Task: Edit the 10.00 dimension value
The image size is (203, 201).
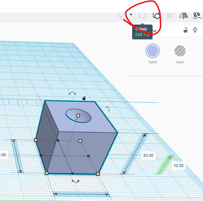Action: (179, 166)
